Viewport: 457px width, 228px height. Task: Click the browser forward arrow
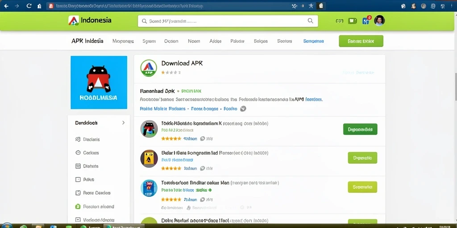[x=17, y=6]
